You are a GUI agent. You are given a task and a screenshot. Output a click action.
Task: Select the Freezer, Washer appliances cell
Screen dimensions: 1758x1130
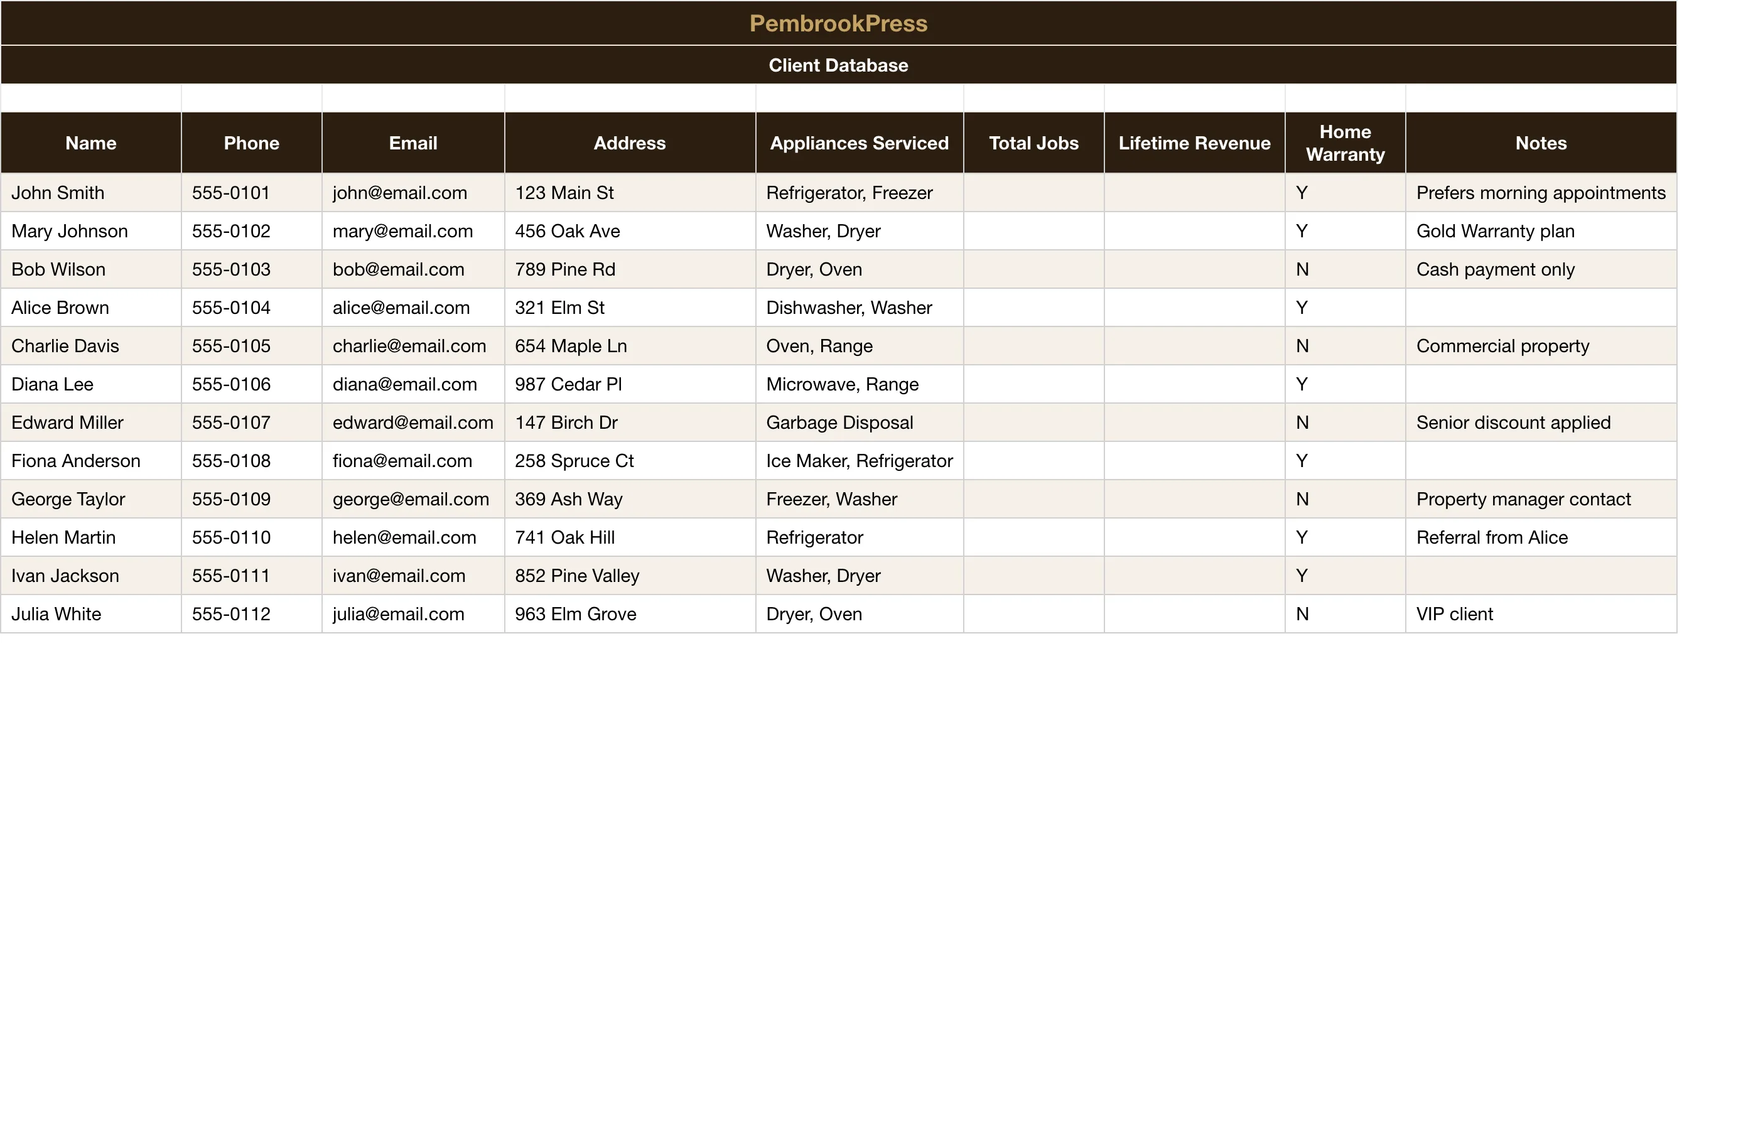(x=859, y=499)
